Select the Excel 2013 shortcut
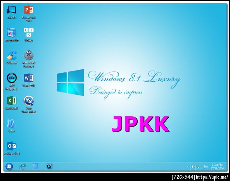 pos(11,103)
